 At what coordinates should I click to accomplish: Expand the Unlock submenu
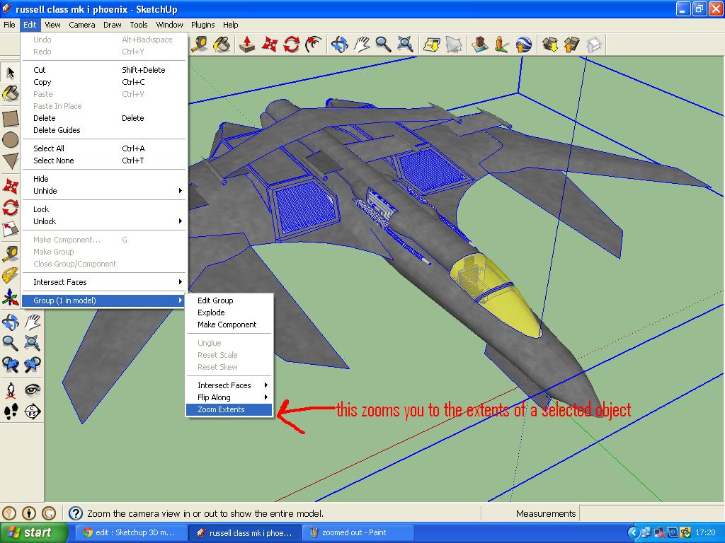103,221
